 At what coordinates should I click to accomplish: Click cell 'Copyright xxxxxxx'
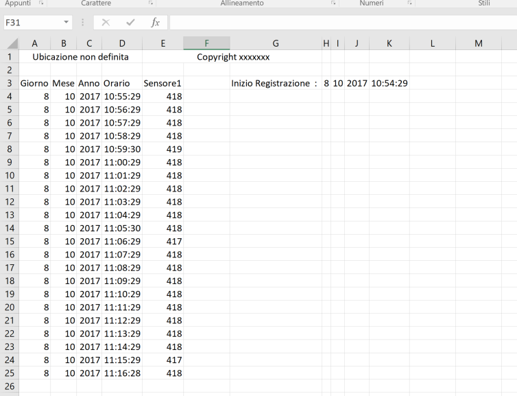click(233, 57)
